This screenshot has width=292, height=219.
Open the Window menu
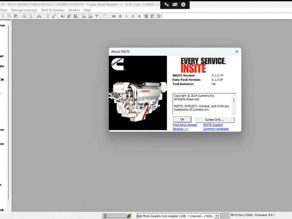[x=74, y=10]
